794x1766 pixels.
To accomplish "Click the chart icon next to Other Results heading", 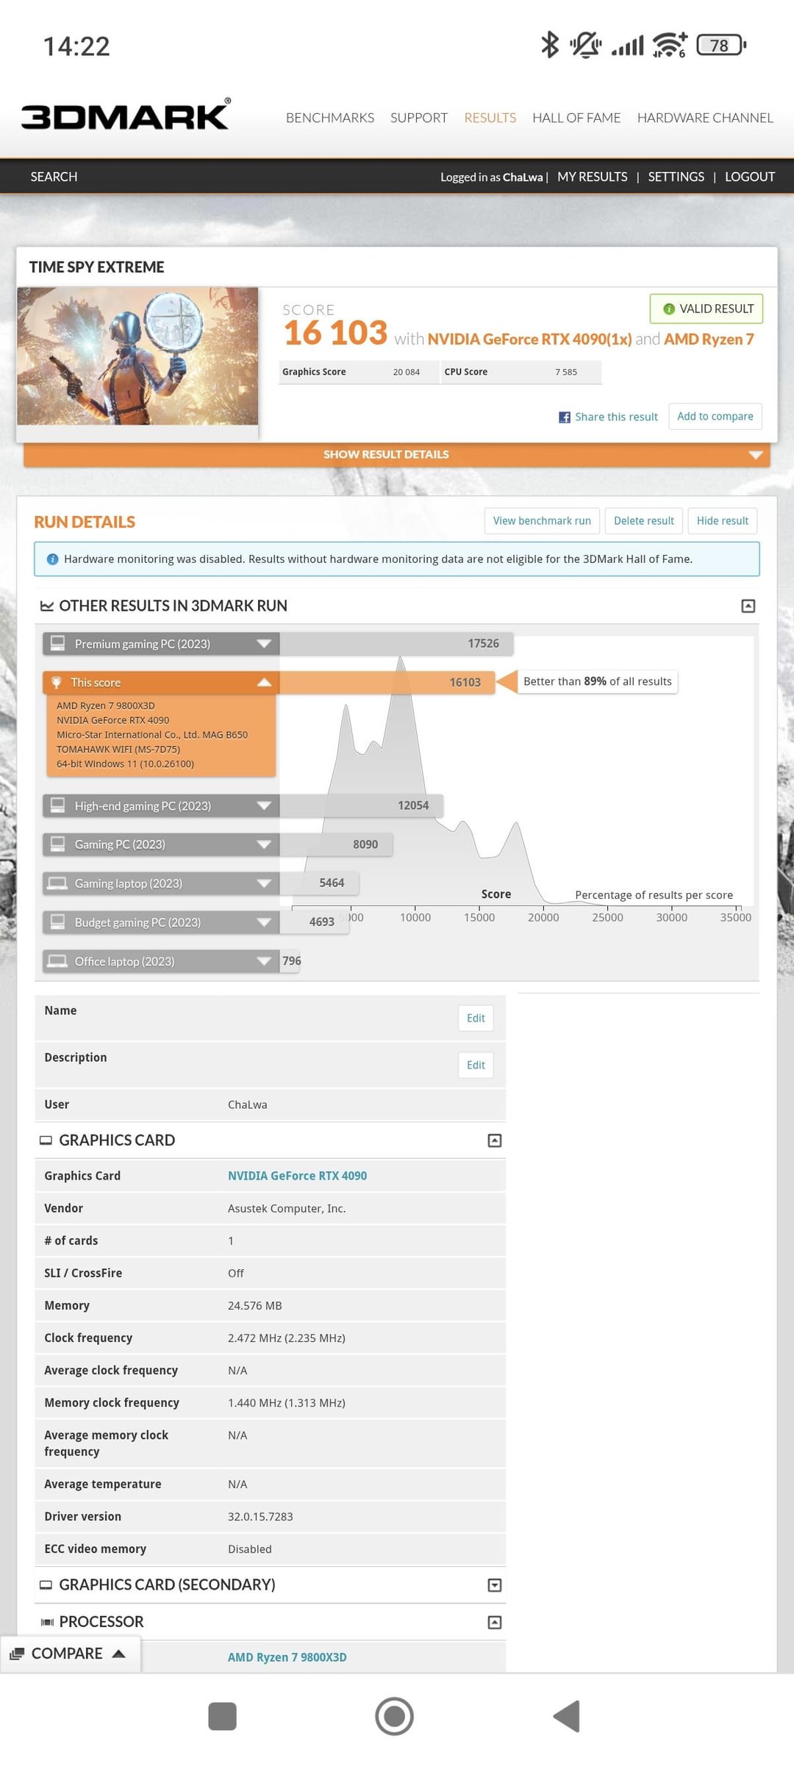I will [47, 606].
